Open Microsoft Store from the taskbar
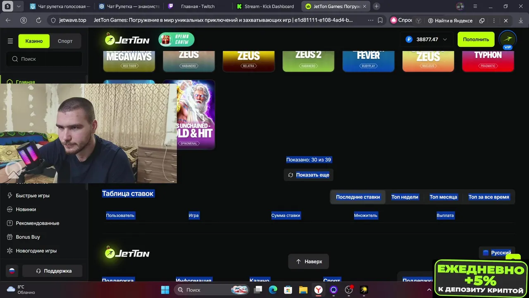Screen dimensions: 529x298 [x=288, y=290]
